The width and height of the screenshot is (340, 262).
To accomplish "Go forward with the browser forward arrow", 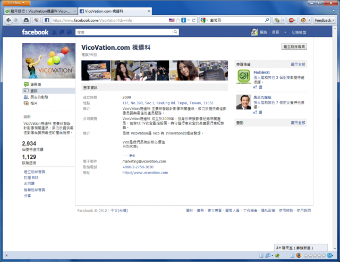I will [x=16, y=20].
